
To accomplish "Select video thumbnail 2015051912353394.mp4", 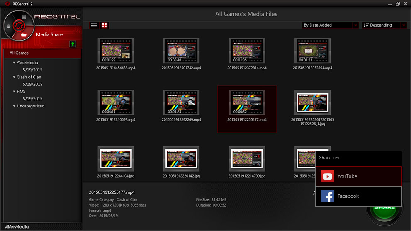I will click(312, 51).
